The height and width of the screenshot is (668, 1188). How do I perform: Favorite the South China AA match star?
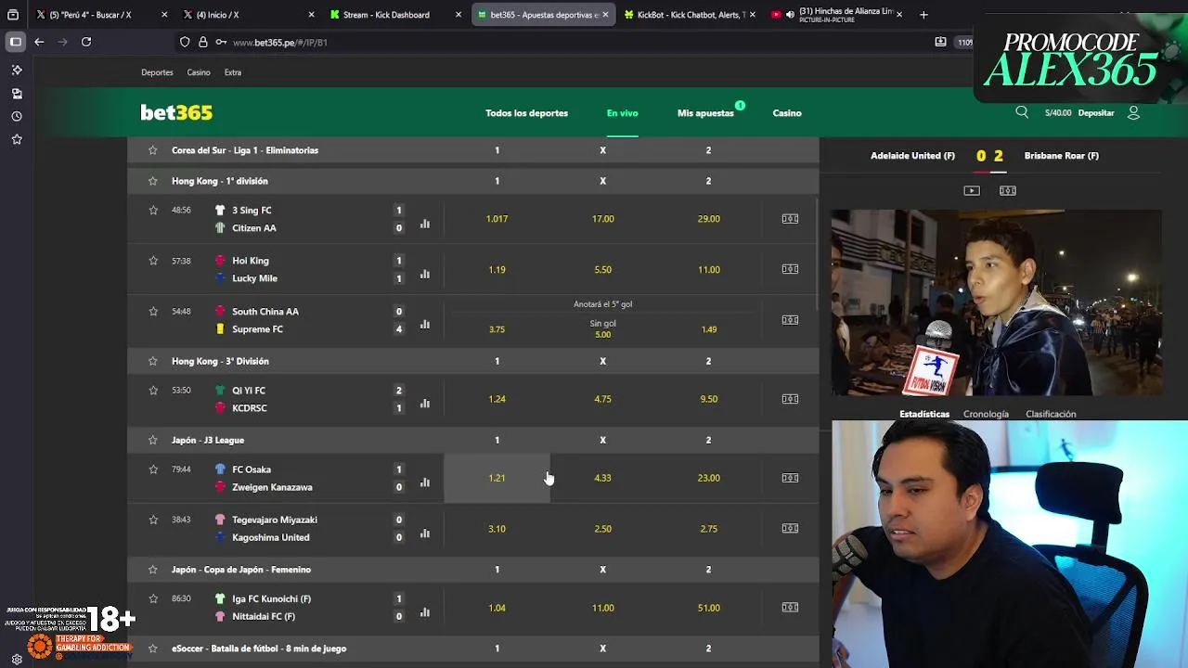153,311
